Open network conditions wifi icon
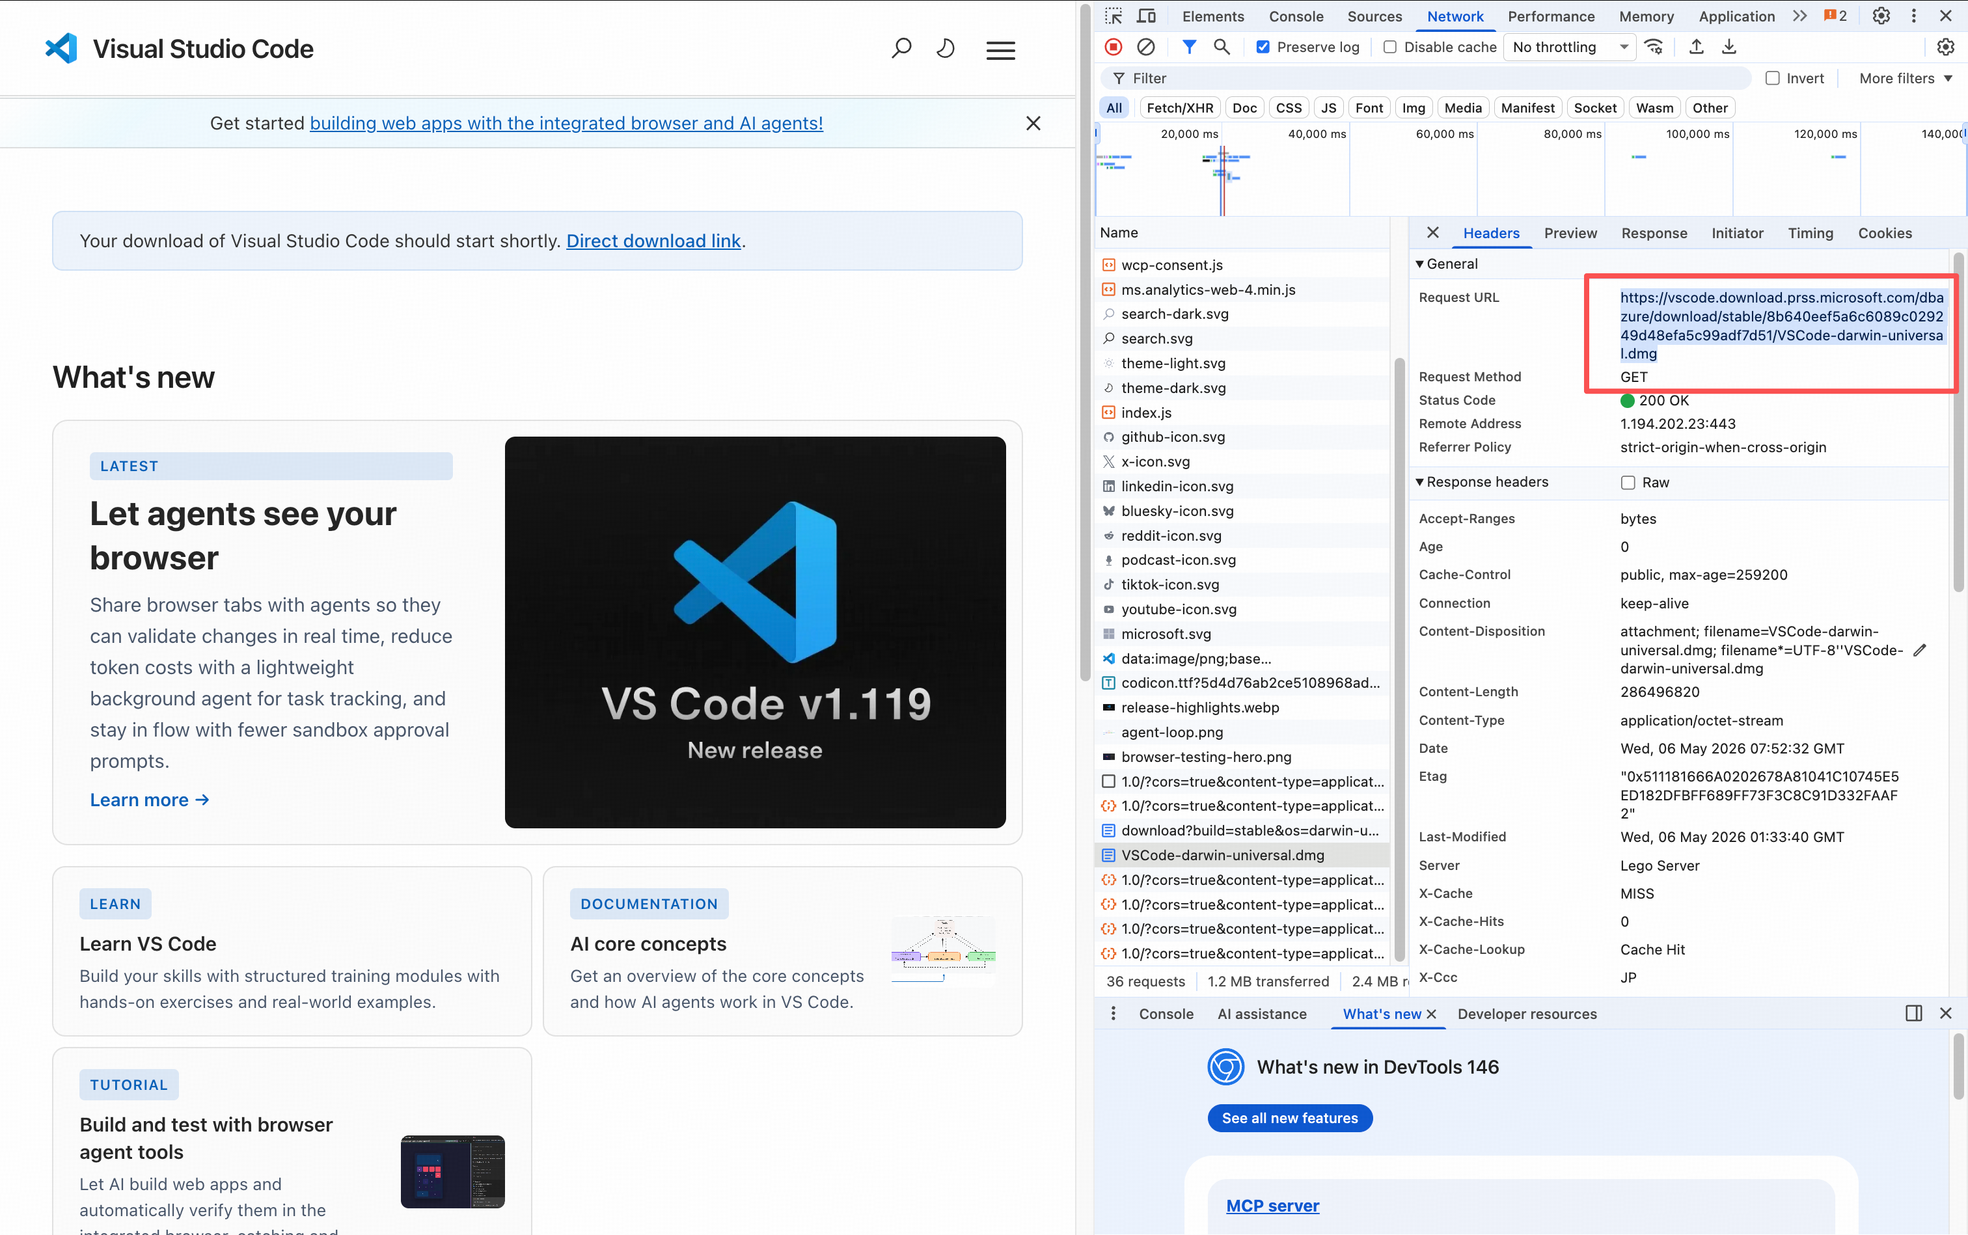The width and height of the screenshot is (1968, 1235). click(1654, 47)
